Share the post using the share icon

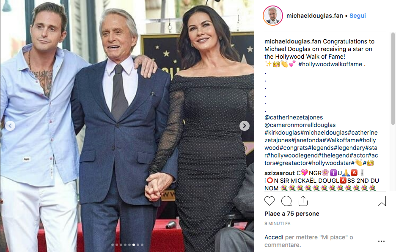303,201
